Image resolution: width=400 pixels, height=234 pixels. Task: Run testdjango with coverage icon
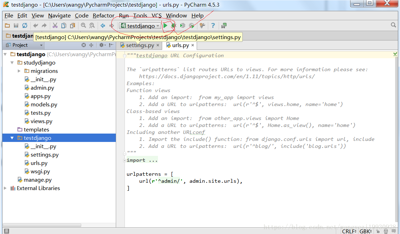183,25
